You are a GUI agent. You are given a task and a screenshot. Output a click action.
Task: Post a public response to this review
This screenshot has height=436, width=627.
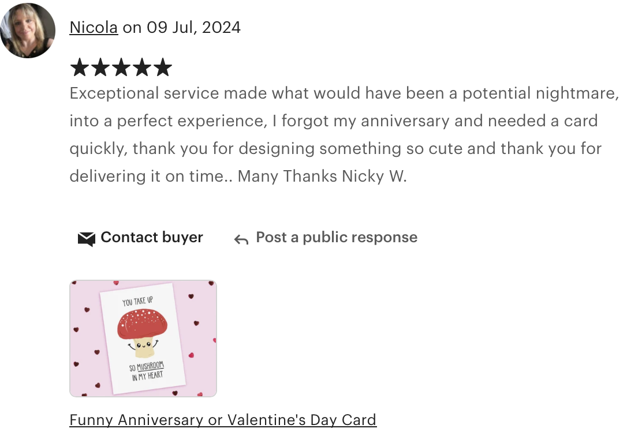pos(337,237)
